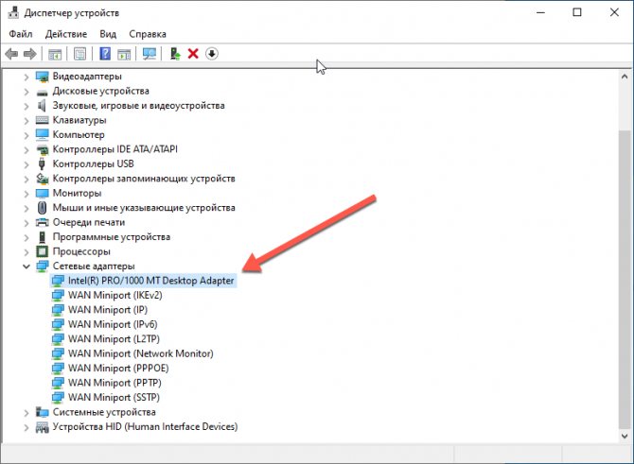Open Properties via the toolbar sheet icon
The image size is (634, 464).
tap(79, 54)
